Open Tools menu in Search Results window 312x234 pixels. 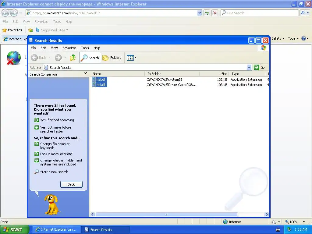(85, 48)
